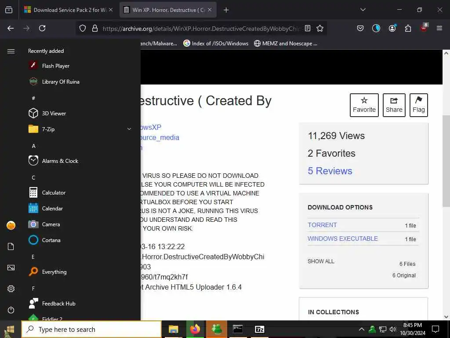Open the Extensions puzzle icon

(x=408, y=28)
